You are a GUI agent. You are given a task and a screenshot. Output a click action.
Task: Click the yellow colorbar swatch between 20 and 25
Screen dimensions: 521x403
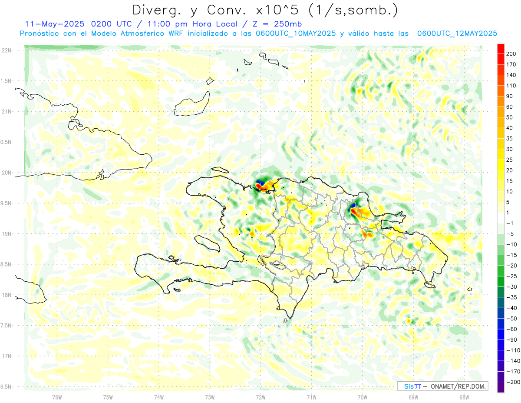click(501, 165)
